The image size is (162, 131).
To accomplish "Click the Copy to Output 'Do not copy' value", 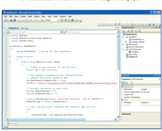I will [x=145, y=92].
